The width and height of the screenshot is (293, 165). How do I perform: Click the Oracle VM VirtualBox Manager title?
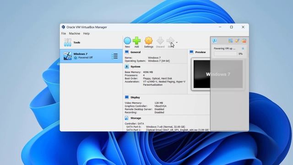pos(87,27)
